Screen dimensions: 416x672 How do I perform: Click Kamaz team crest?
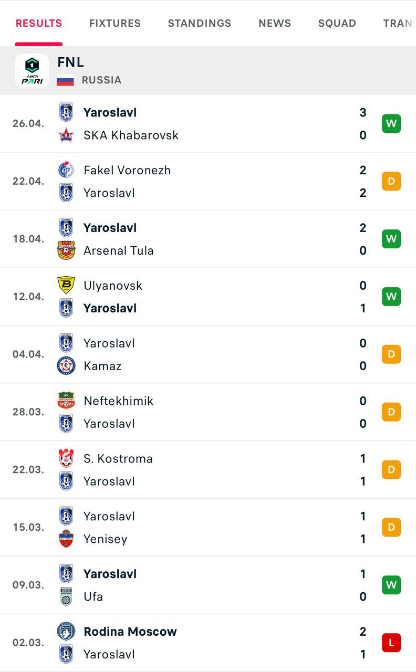(x=66, y=366)
